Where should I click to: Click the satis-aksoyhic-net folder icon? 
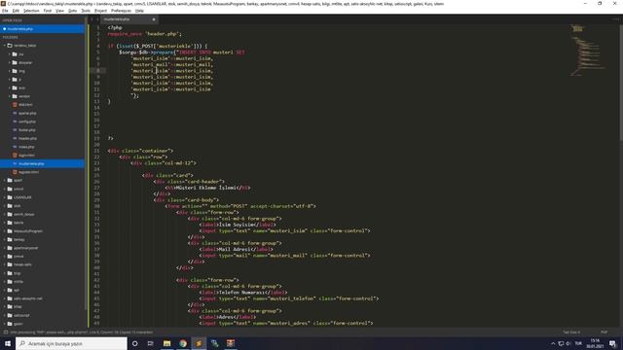[10, 298]
